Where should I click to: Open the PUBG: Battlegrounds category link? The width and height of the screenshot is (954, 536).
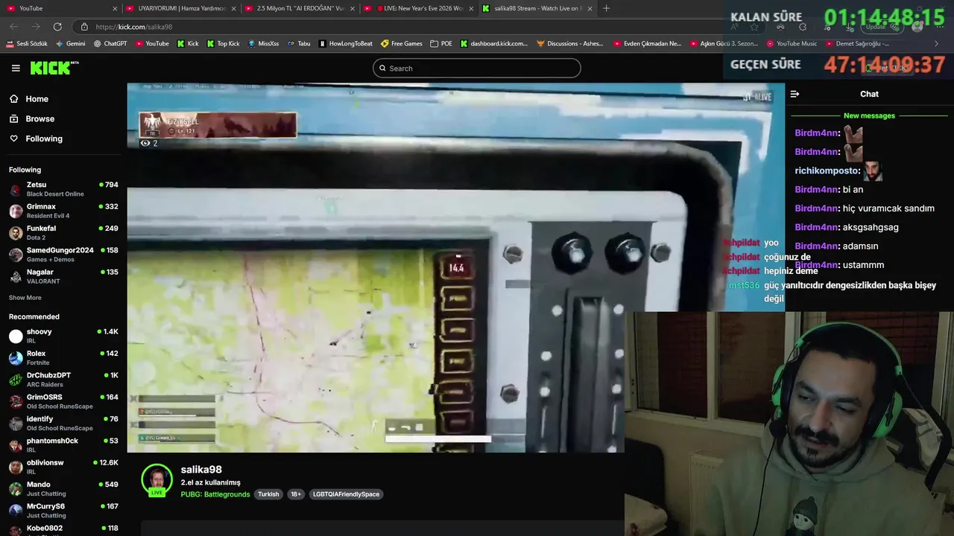tap(215, 494)
